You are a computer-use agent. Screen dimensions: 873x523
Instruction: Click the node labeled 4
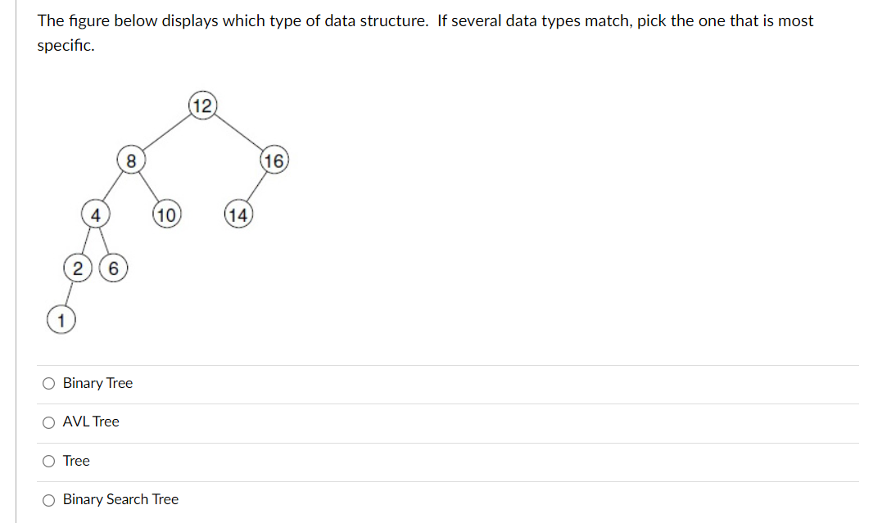[95, 214]
